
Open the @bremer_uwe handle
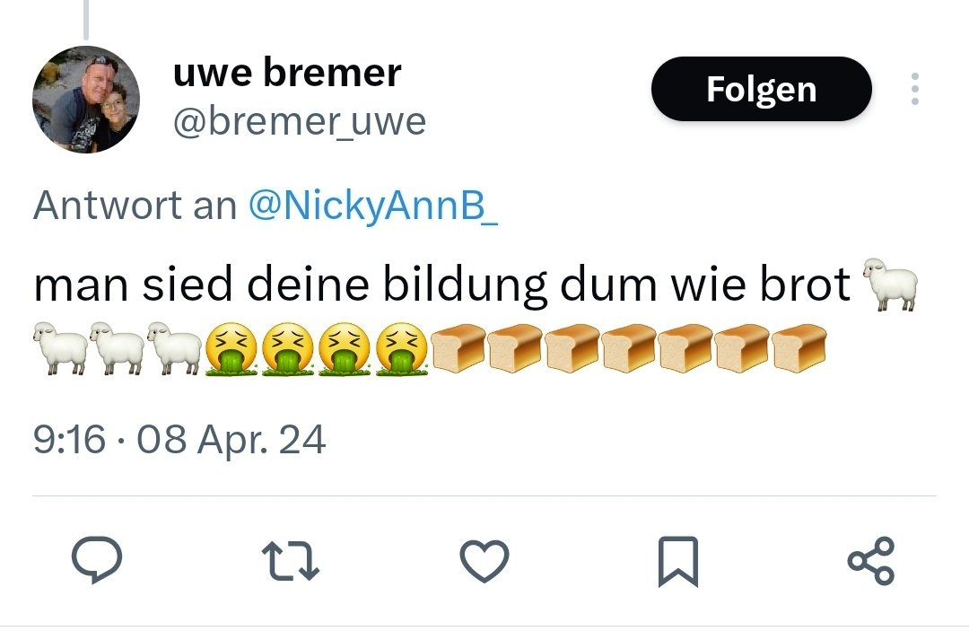(x=299, y=122)
